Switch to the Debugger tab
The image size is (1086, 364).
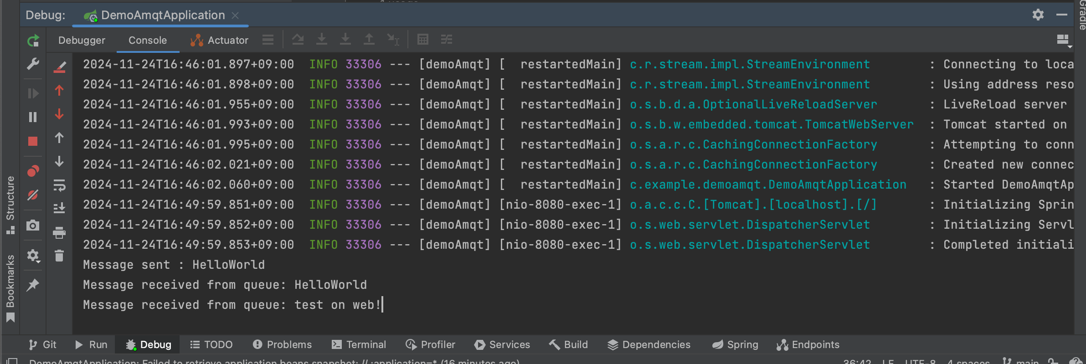click(82, 40)
